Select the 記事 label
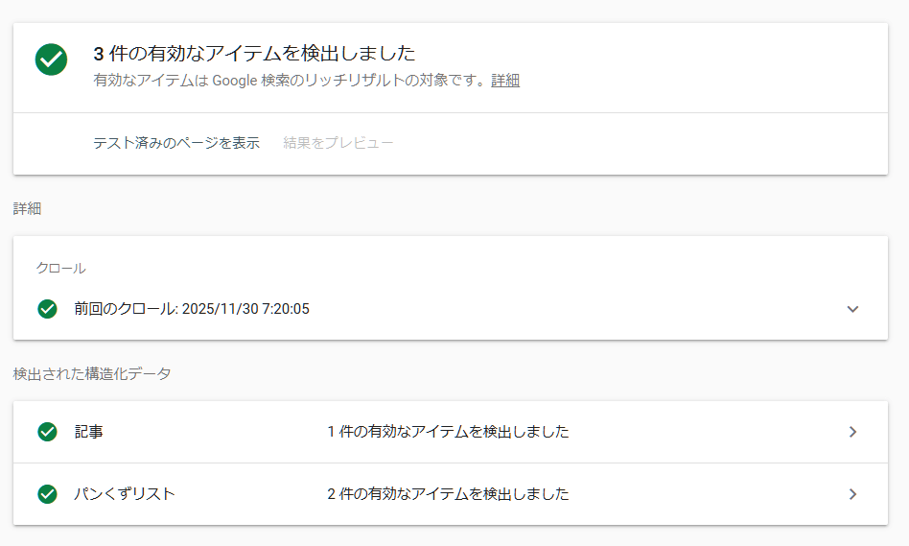909x546 pixels. (89, 432)
